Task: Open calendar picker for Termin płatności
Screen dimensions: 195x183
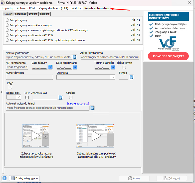Action: [113, 67]
